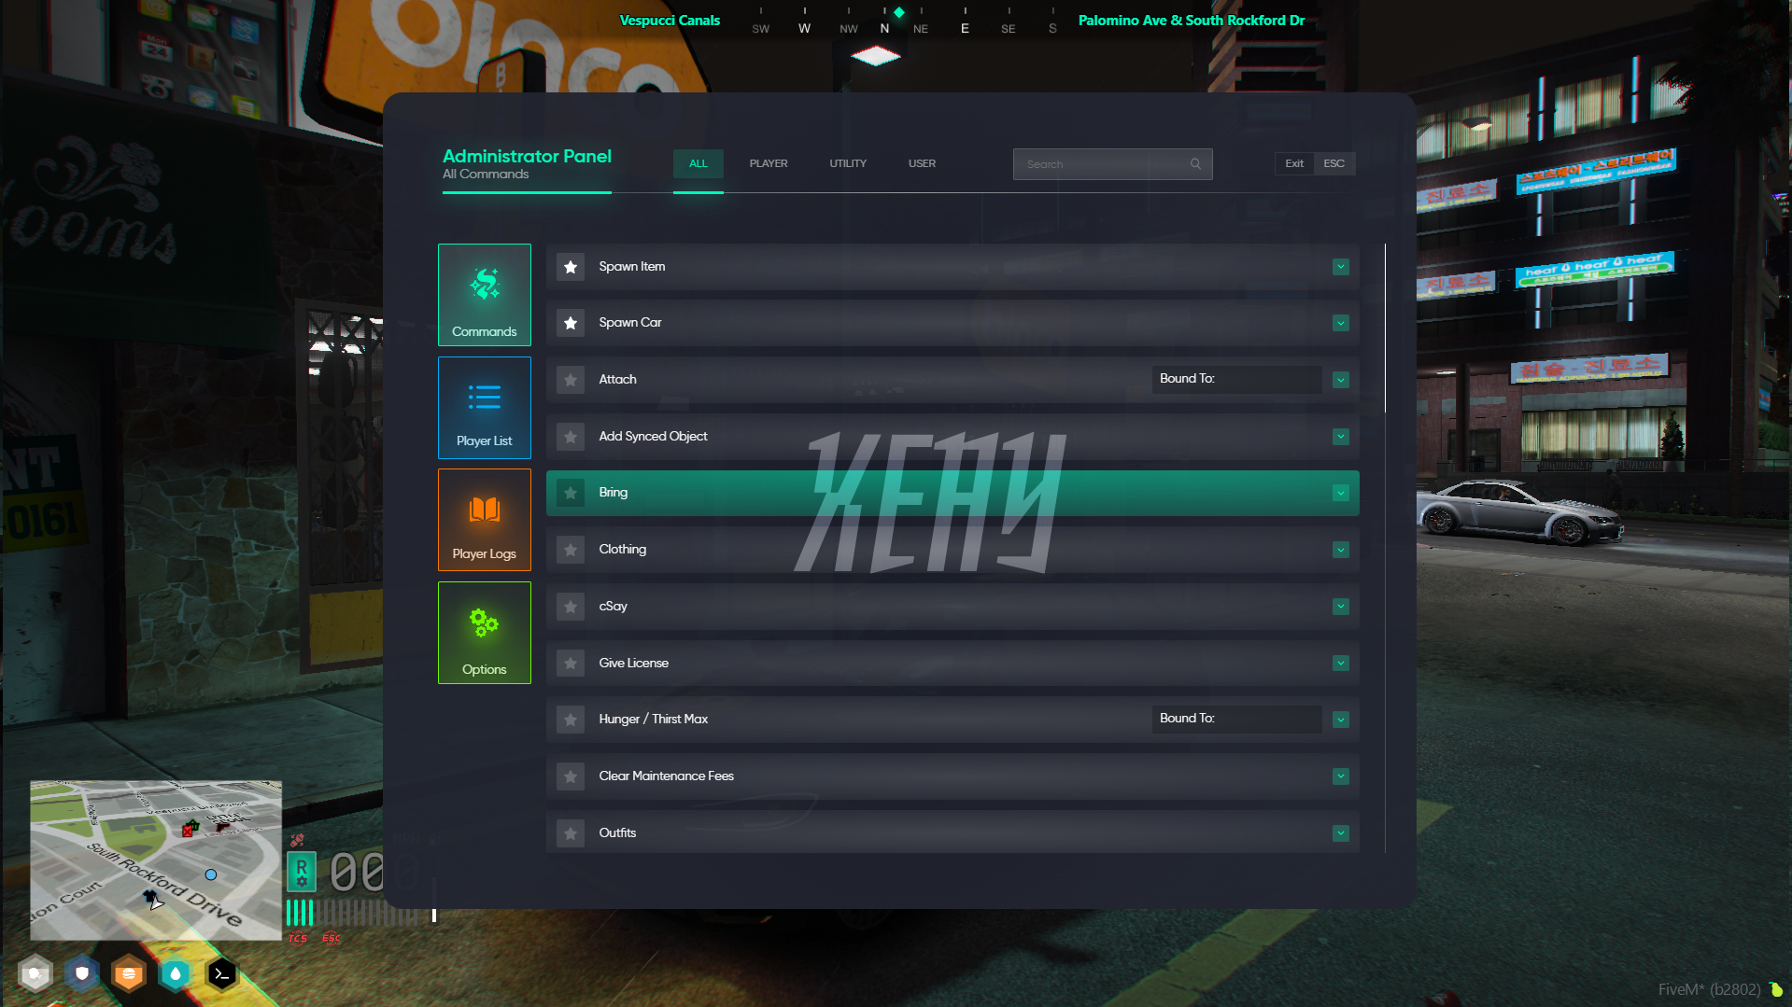The height and width of the screenshot is (1007, 1792).
Task: Click the Administrator Panel title
Action: point(527,156)
